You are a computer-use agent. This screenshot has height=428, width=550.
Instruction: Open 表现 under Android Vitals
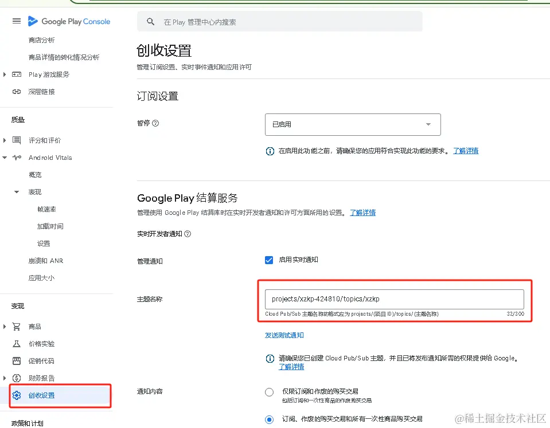point(35,192)
